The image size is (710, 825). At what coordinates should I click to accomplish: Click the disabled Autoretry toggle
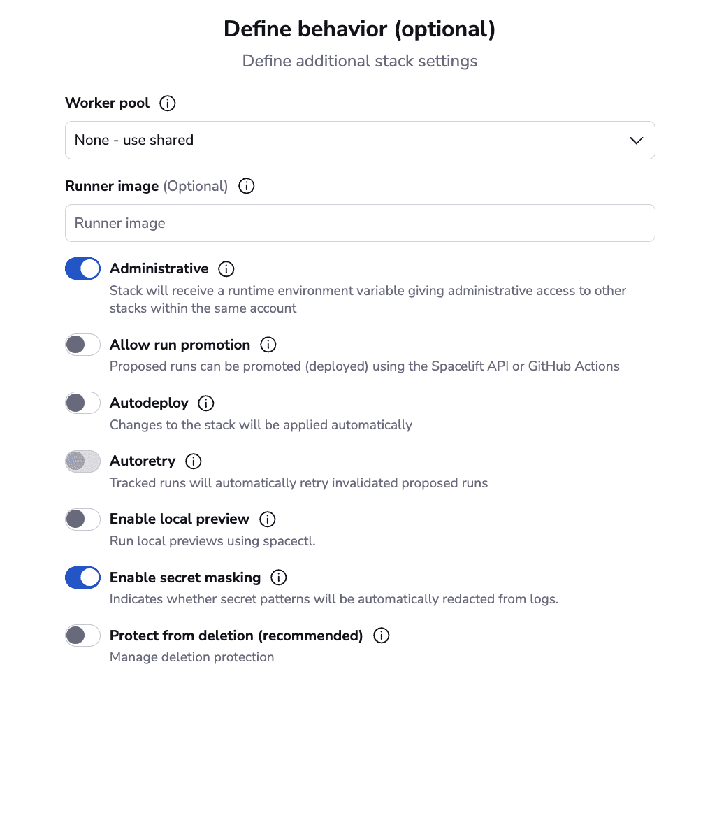(x=82, y=461)
